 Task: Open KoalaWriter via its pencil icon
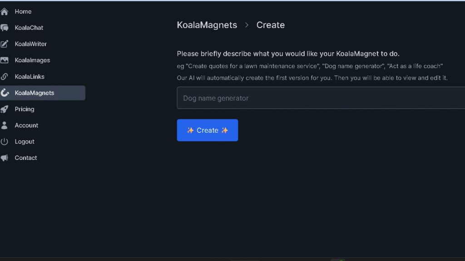point(5,43)
